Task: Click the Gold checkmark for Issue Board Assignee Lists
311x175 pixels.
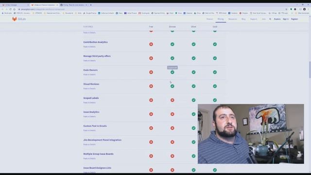Action: click(x=215, y=170)
